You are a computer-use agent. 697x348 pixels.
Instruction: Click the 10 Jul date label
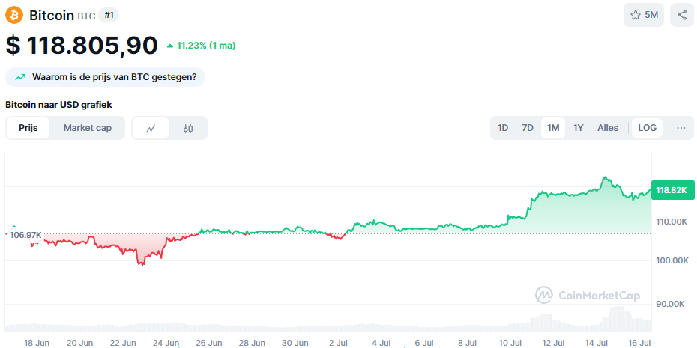510,343
